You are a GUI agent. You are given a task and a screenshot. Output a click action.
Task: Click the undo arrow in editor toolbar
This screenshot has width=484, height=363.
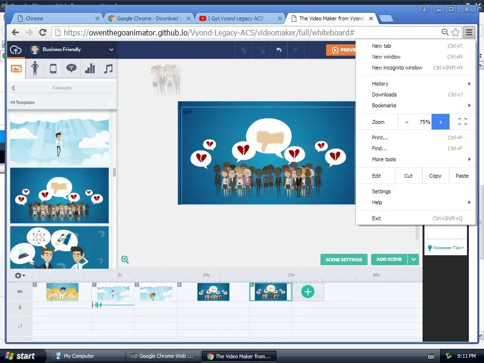pyautogui.click(x=279, y=50)
